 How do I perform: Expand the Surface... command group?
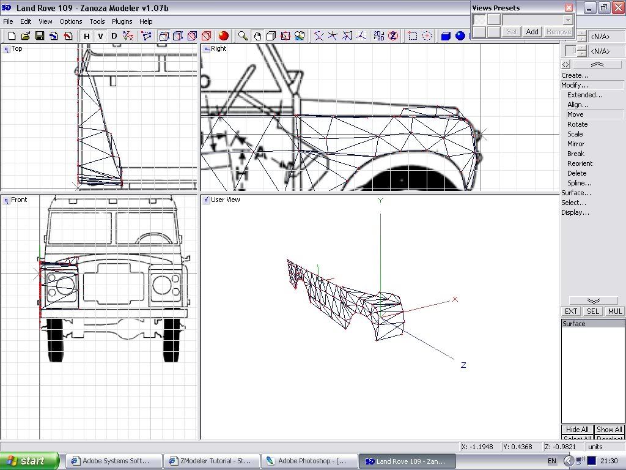point(576,193)
